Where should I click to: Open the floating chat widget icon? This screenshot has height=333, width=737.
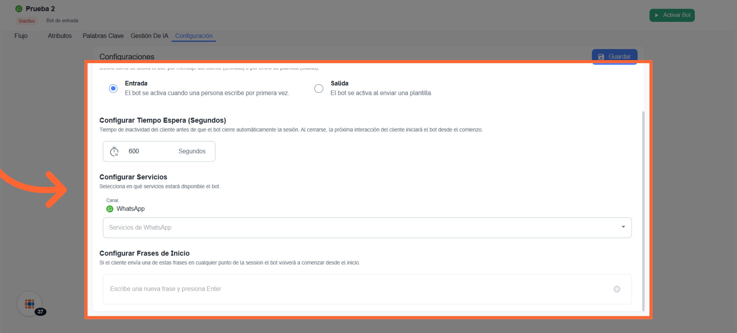tap(29, 304)
